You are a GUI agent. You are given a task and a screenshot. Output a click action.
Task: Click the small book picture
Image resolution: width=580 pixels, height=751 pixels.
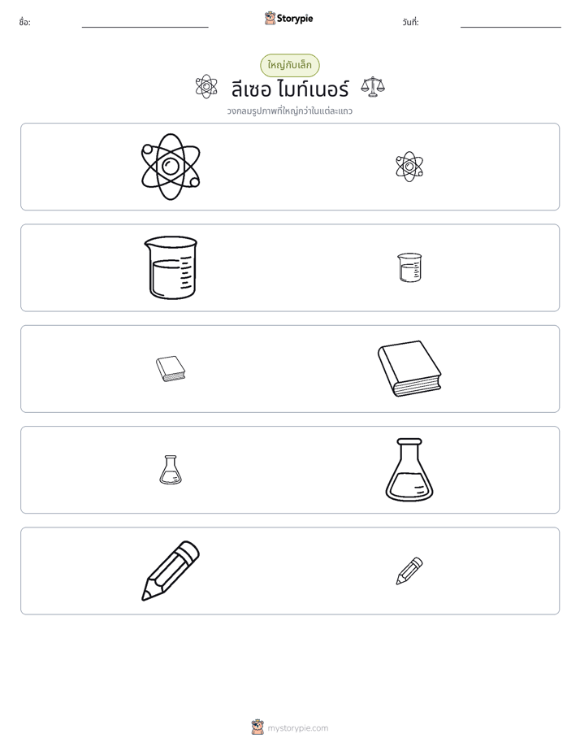tap(171, 369)
